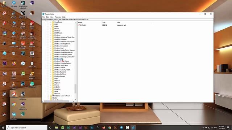This screenshot has width=232, height=130.
Task: Click the tree horizontal scroll left arrow
Action: [x=43, y=101]
